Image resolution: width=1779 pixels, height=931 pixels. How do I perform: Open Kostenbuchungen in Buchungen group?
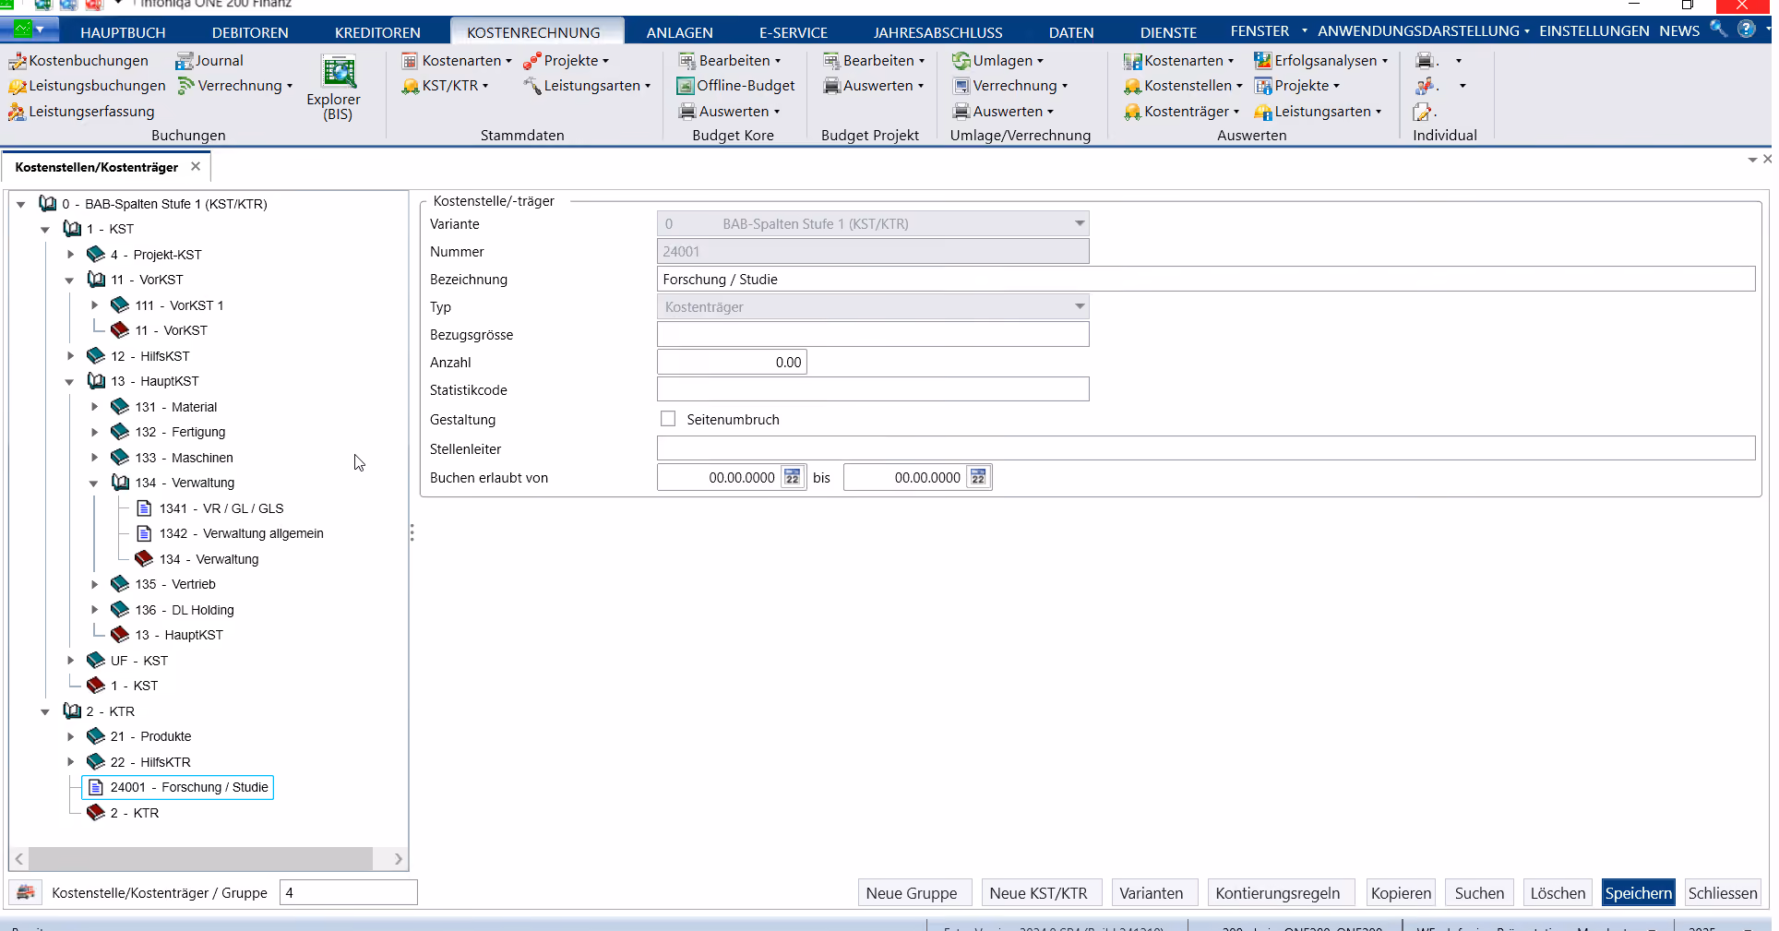78,61
